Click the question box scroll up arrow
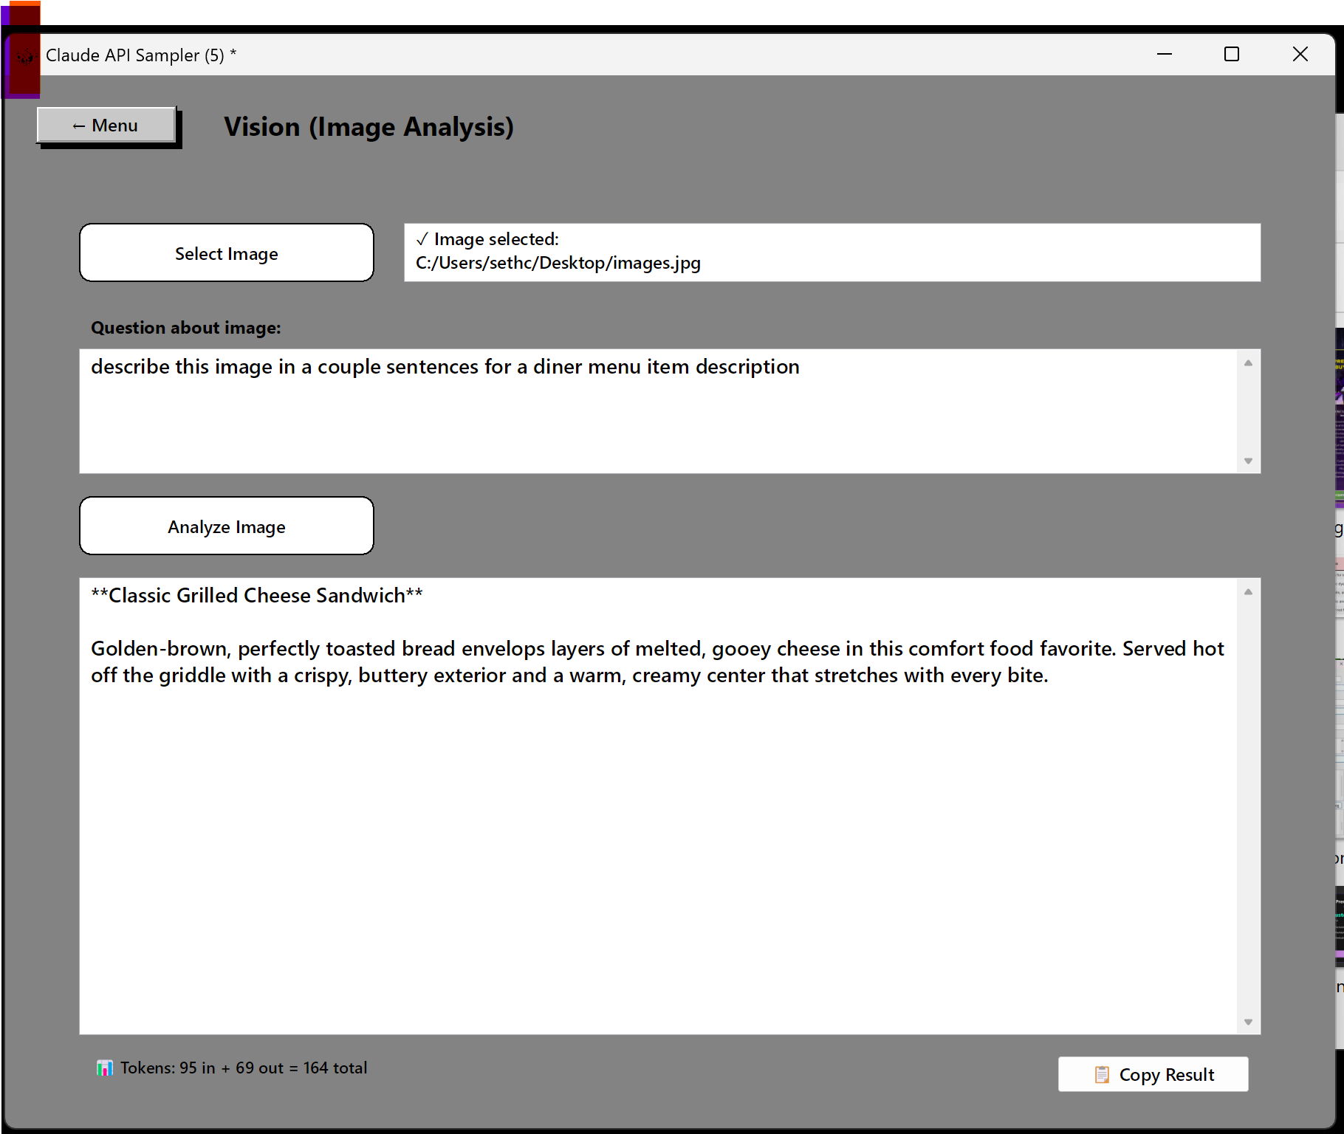The image size is (1344, 1134). (1248, 362)
